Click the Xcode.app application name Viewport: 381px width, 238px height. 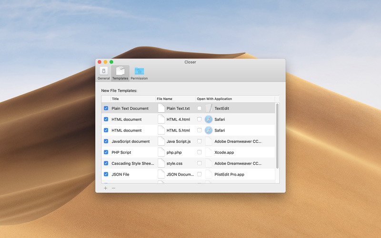pyautogui.click(x=224, y=152)
